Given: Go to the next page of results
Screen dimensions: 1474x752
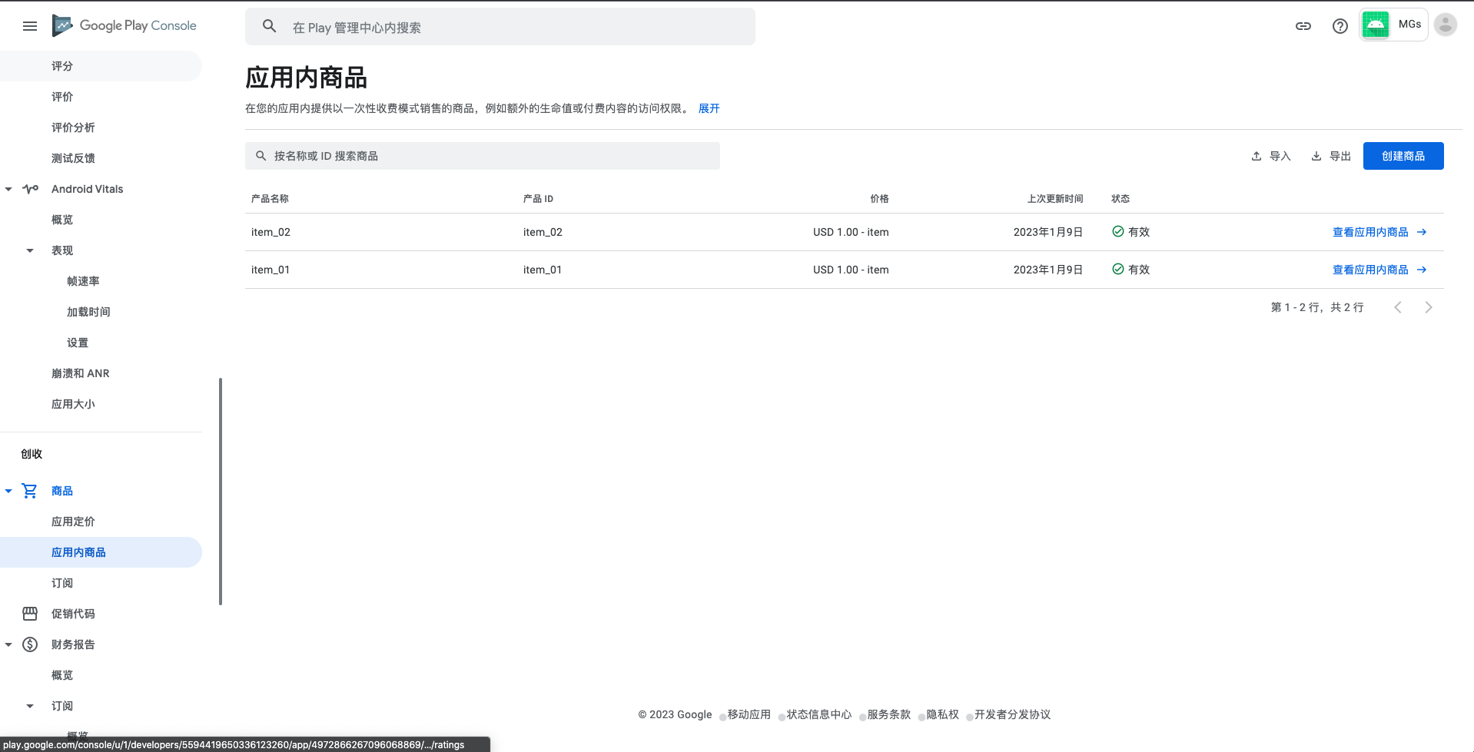Looking at the screenshot, I should 1429,307.
